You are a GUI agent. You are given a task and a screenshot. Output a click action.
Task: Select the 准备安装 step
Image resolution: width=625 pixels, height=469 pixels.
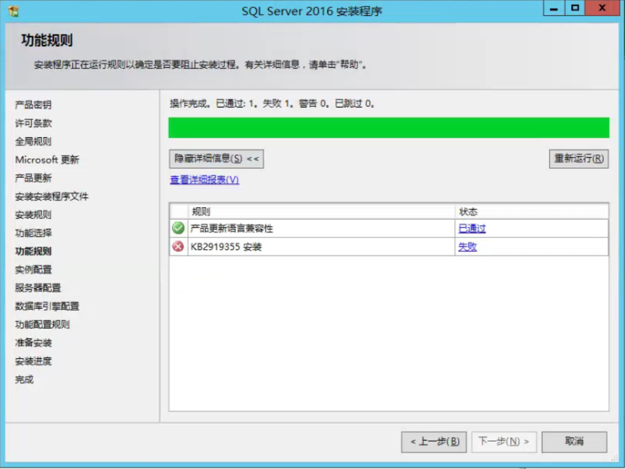click(33, 343)
